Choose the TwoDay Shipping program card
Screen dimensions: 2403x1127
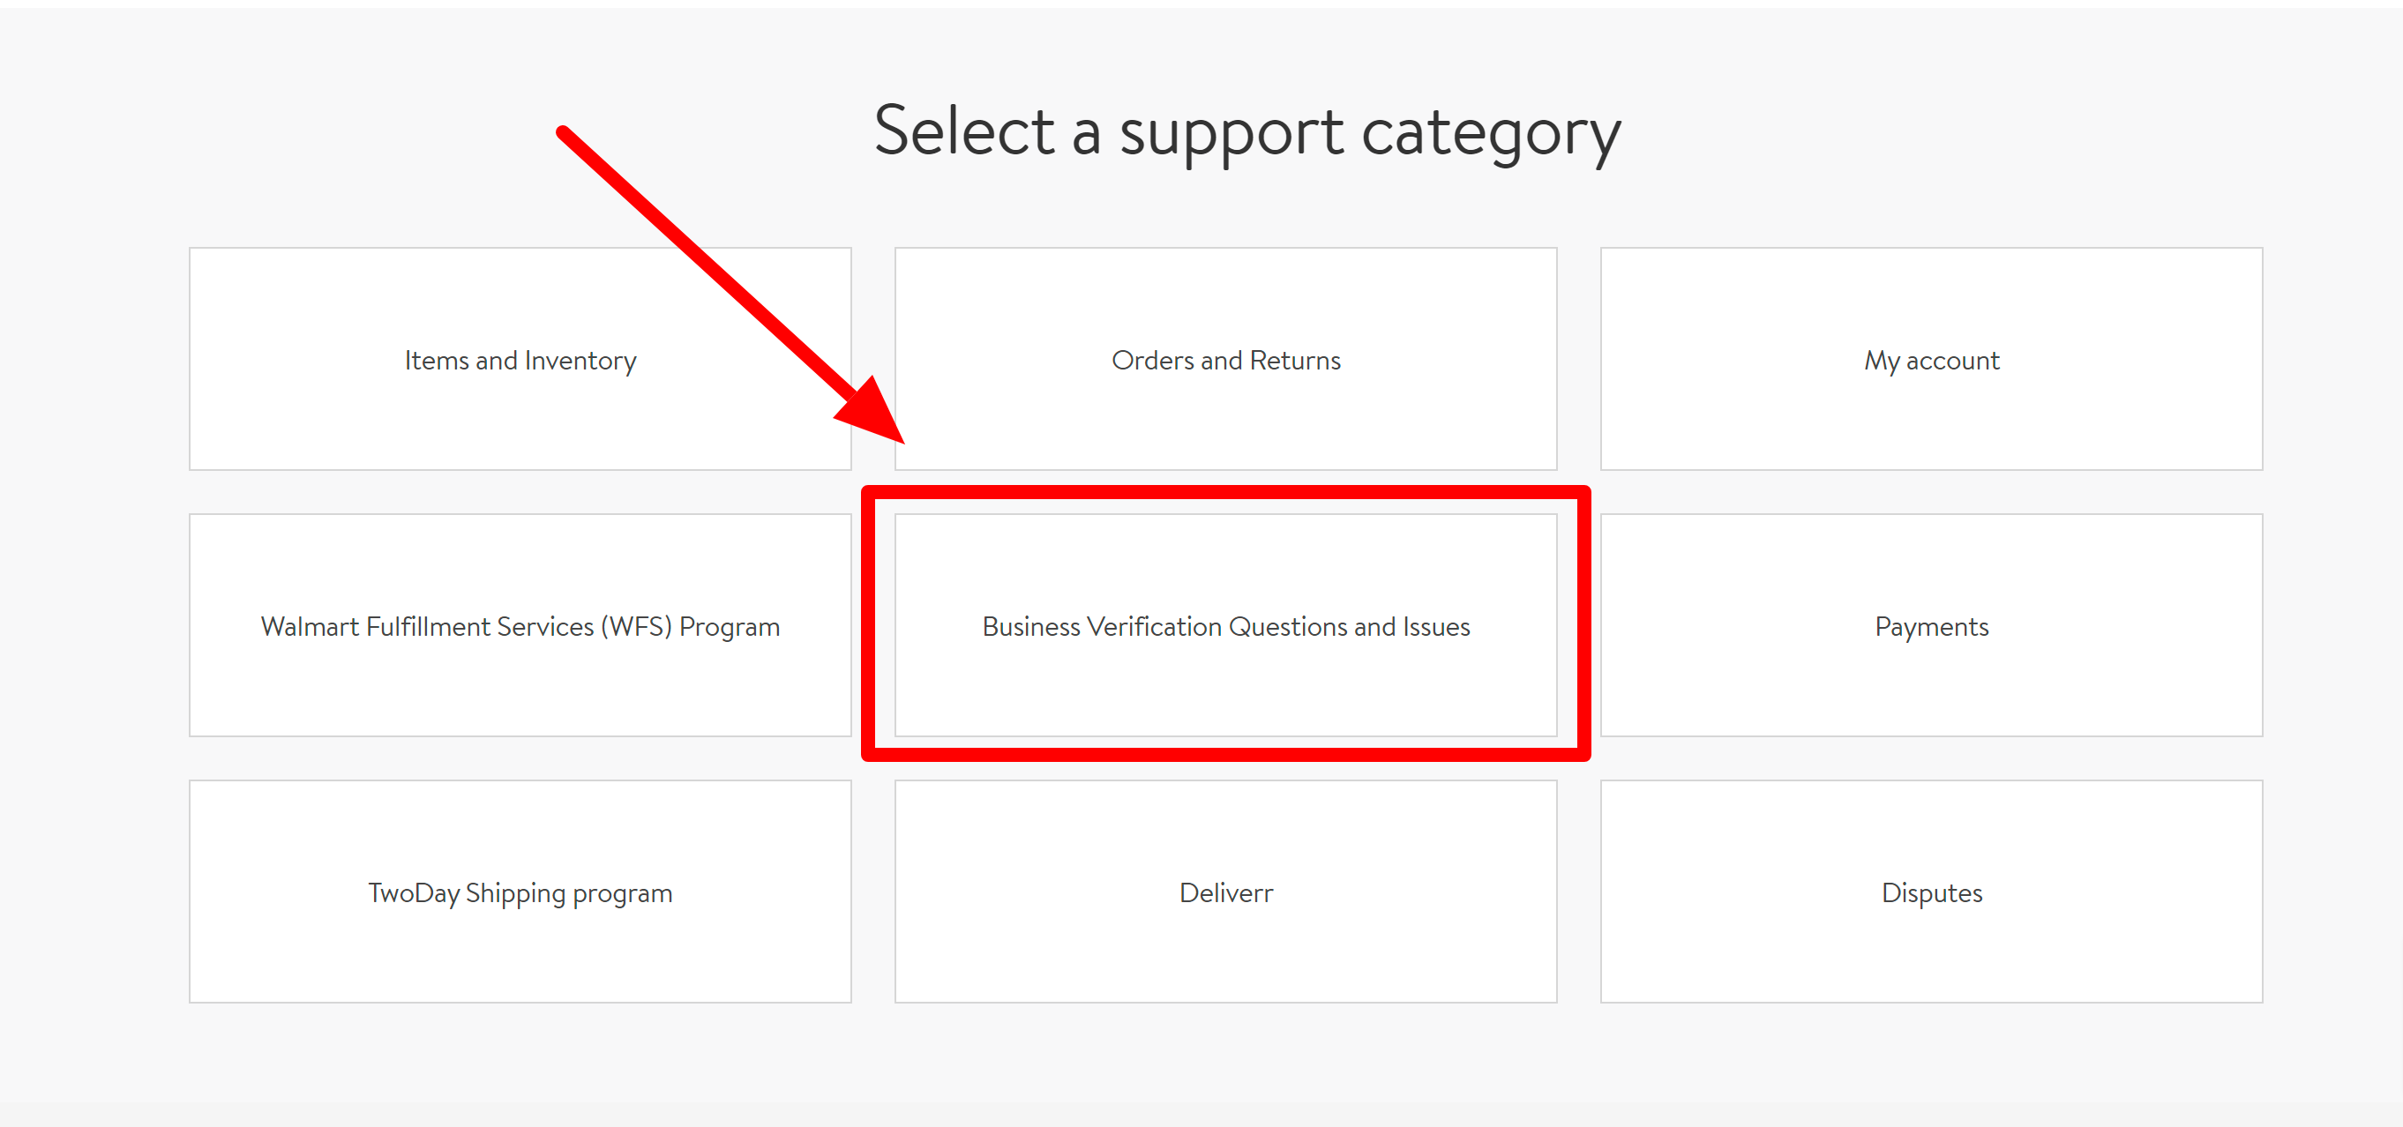tap(520, 892)
